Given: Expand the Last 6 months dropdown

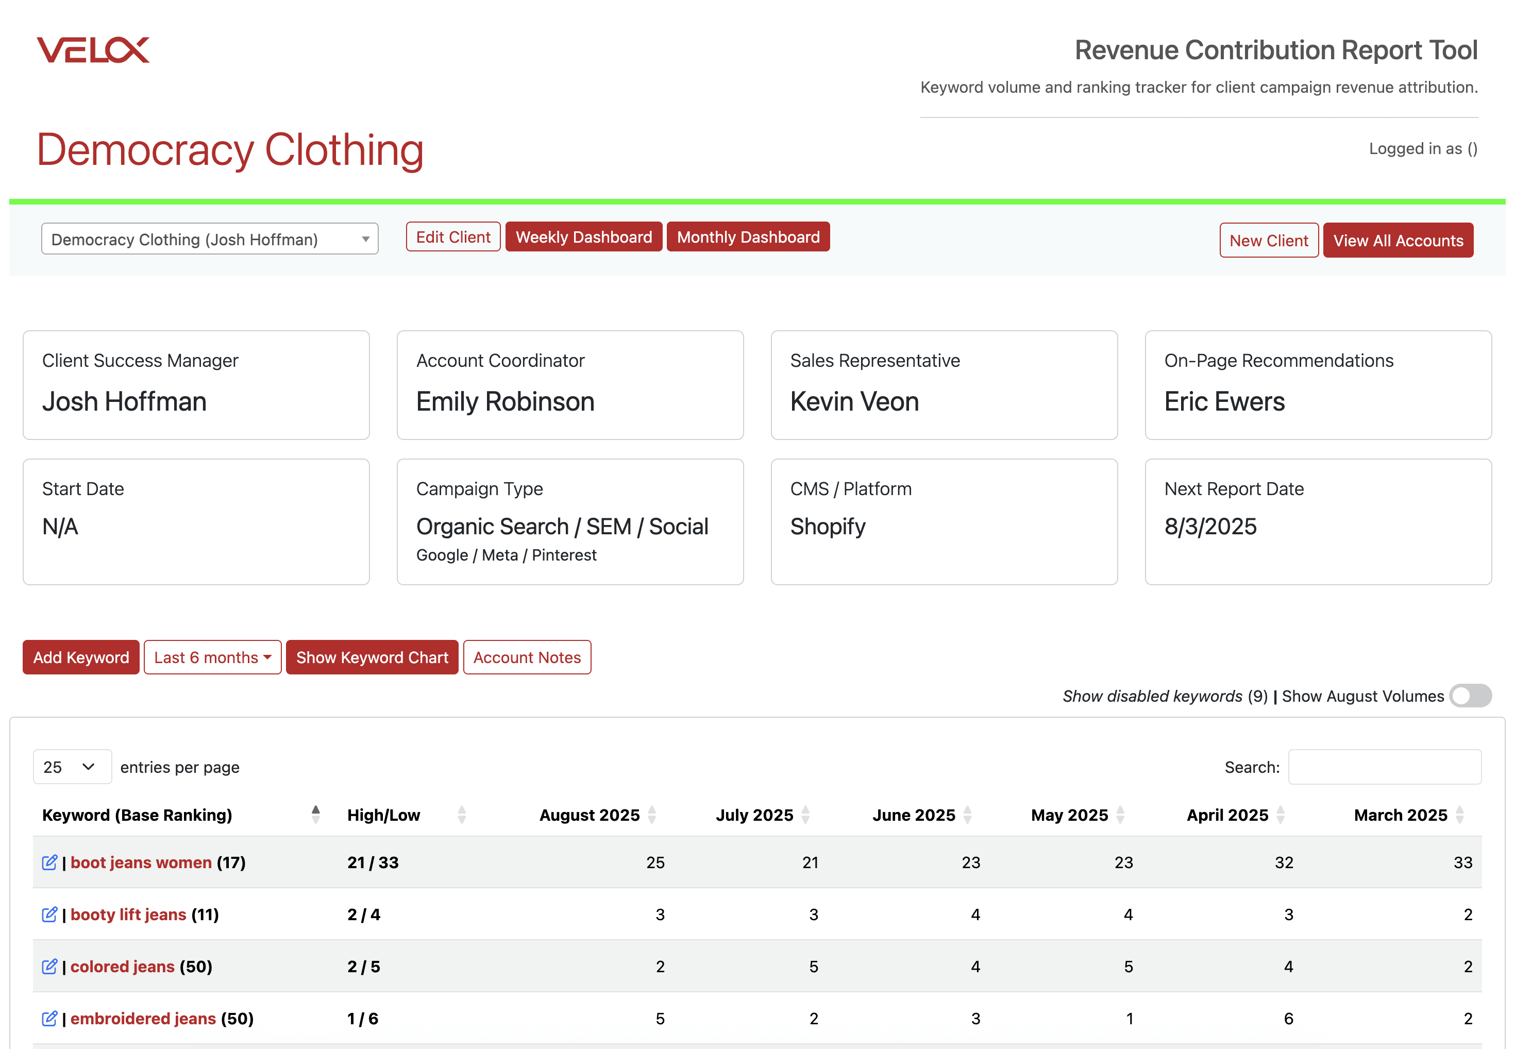Looking at the screenshot, I should click(212, 657).
